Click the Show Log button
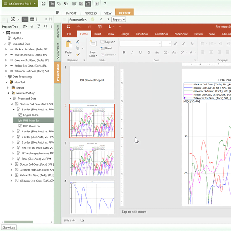This screenshot has height=231, width=231. pyautogui.click(x=9, y=228)
